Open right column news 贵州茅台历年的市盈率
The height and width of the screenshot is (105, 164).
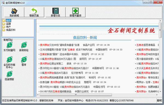point(148,54)
